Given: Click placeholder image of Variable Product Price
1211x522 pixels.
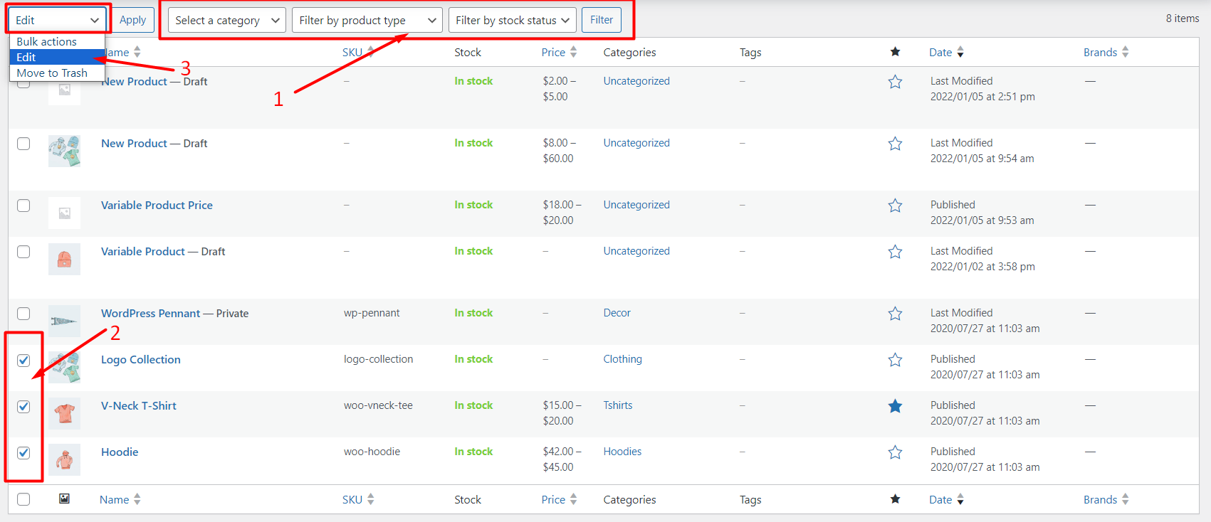Looking at the screenshot, I should 64,213.
